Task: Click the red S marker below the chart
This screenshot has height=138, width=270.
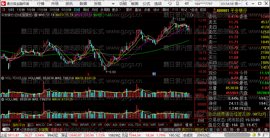Action: coord(88,74)
